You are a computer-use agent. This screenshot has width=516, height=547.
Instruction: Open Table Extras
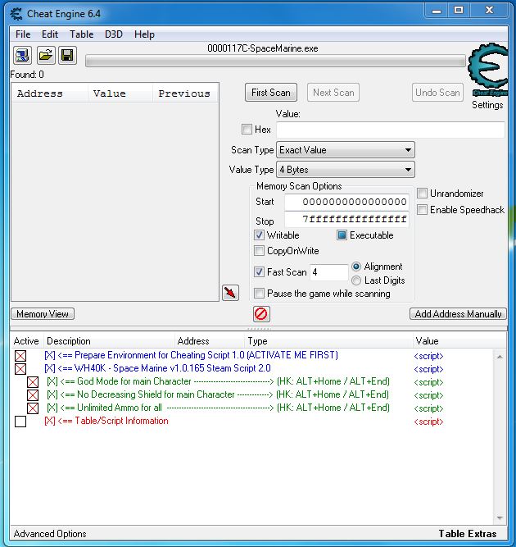point(467,534)
